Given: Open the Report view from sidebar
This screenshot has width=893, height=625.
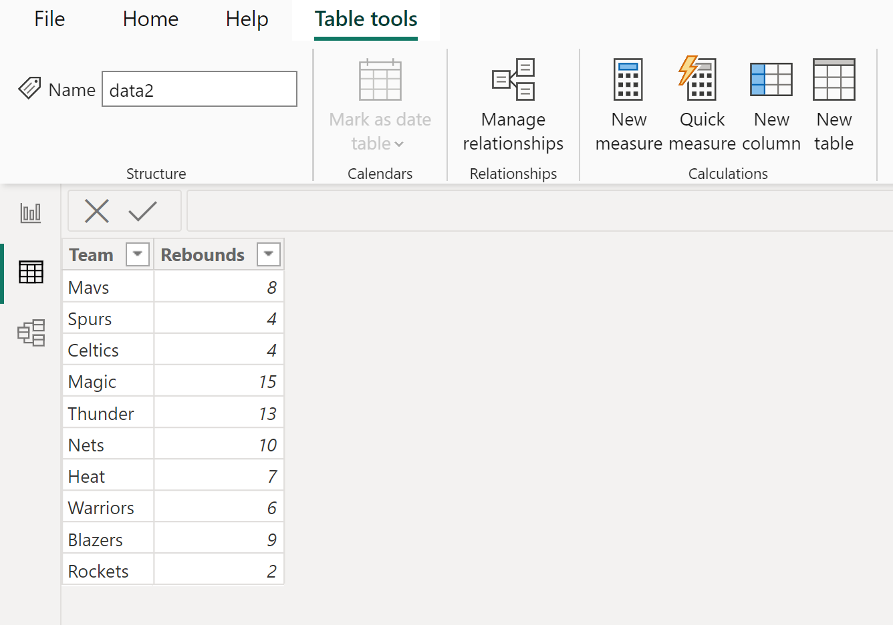Looking at the screenshot, I should coord(31,213).
